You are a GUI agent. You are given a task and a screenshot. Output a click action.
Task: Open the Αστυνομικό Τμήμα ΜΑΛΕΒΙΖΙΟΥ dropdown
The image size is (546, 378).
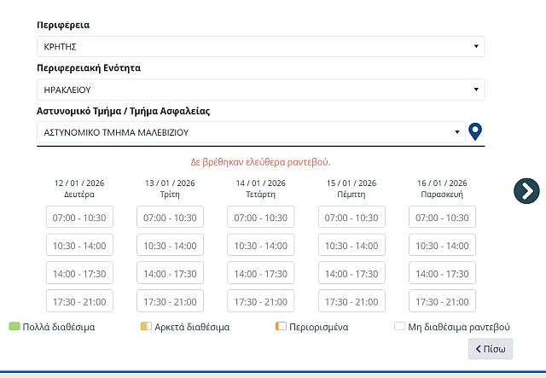tap(251, 132)
